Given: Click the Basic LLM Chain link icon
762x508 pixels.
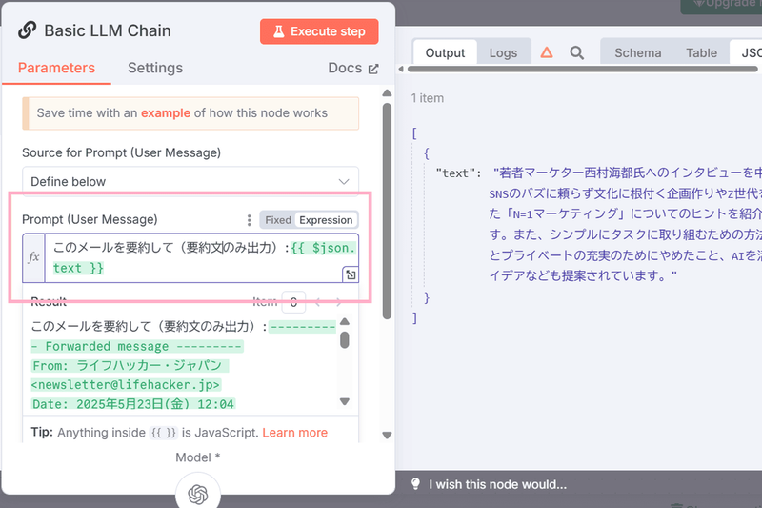Looking at the screenshot, I should [28, 30].
